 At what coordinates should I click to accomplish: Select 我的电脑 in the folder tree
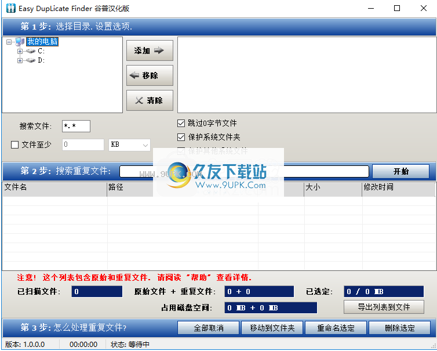click(x=42, y=42)
